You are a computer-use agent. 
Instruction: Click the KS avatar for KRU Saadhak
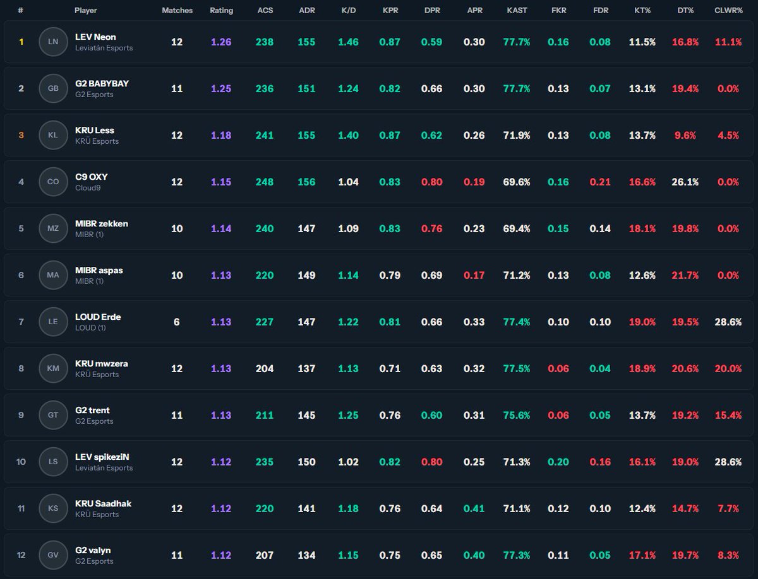(53, 508)
